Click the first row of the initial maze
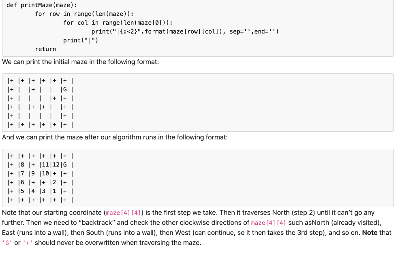This screenshot has width=415, height=255. [40, 81]
